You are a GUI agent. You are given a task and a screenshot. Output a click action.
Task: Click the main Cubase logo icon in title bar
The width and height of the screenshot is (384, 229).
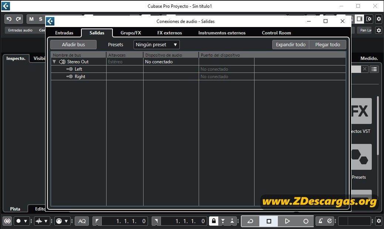pyautogui.click(x=6, y=6)
